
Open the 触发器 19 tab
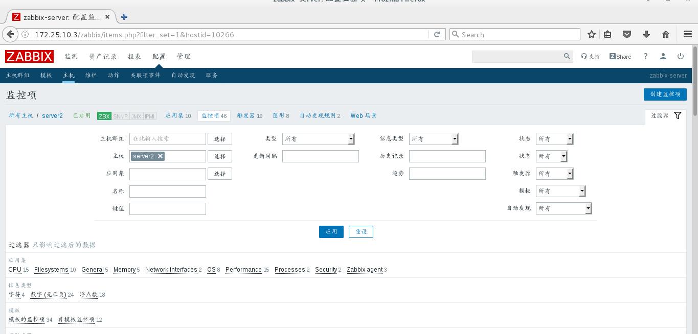click(250, 116)
